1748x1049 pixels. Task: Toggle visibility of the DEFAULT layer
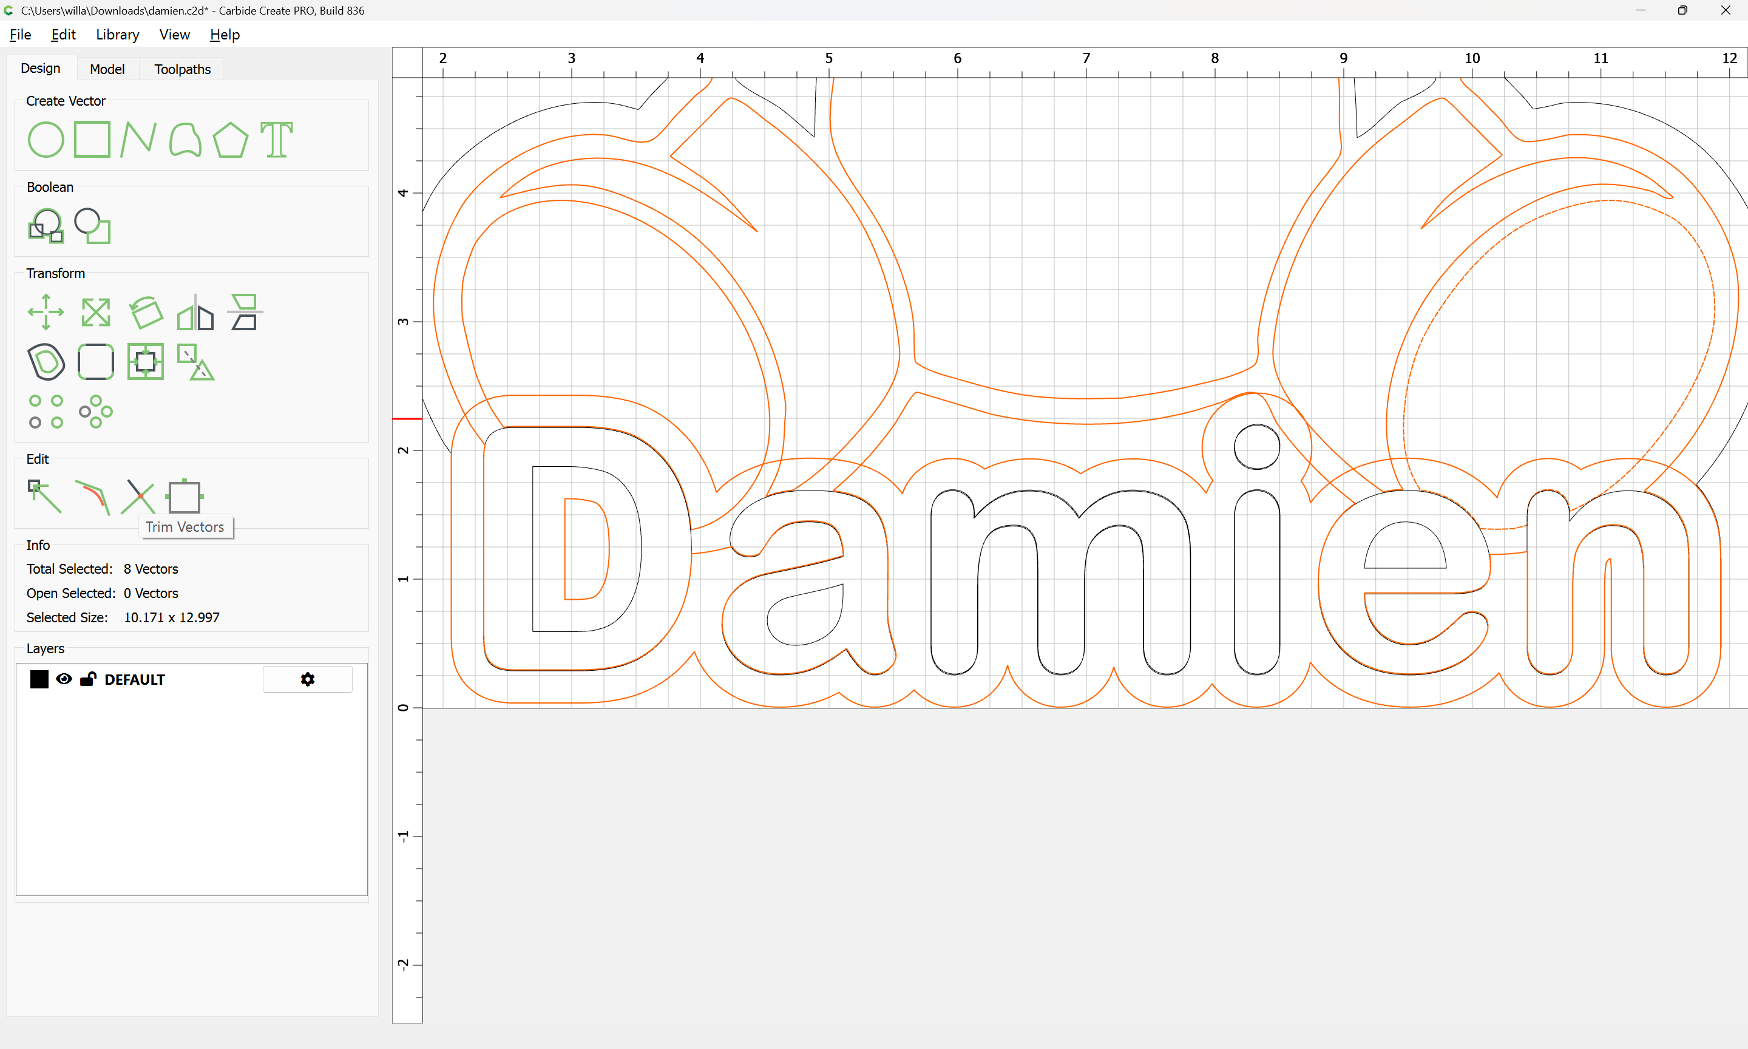pyautogui.click(x=64, y=679)
